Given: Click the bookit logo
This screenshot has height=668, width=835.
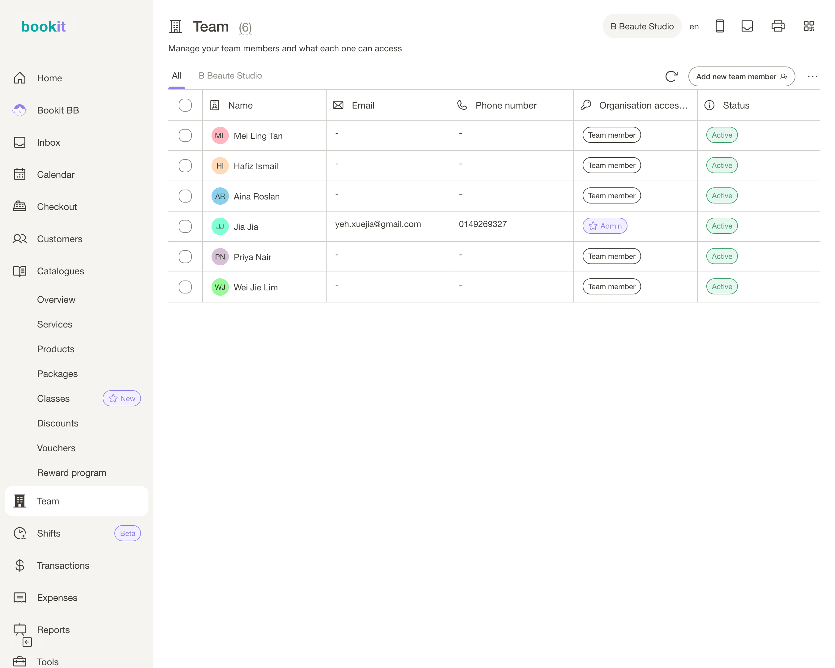Looking at the screenshot, I should 43,26.
